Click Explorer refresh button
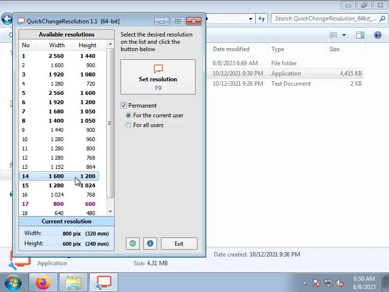The image size is (389, 292). [262, 19]
